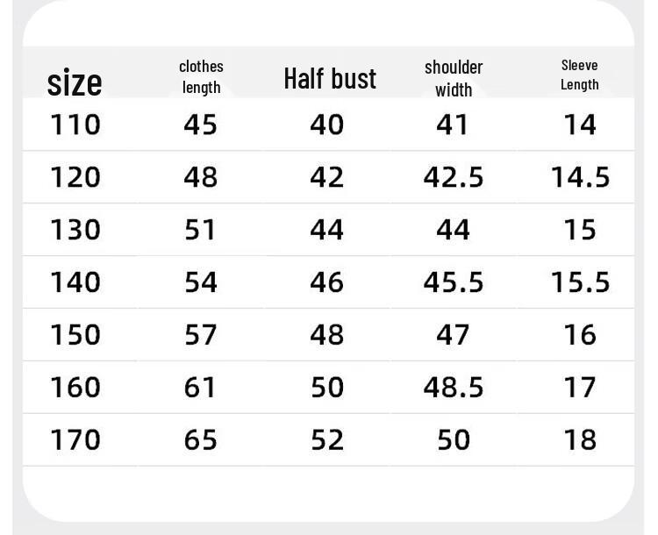The image size is (658, 535).
Task: Click half bust value 52
Action: pos(327,439)
